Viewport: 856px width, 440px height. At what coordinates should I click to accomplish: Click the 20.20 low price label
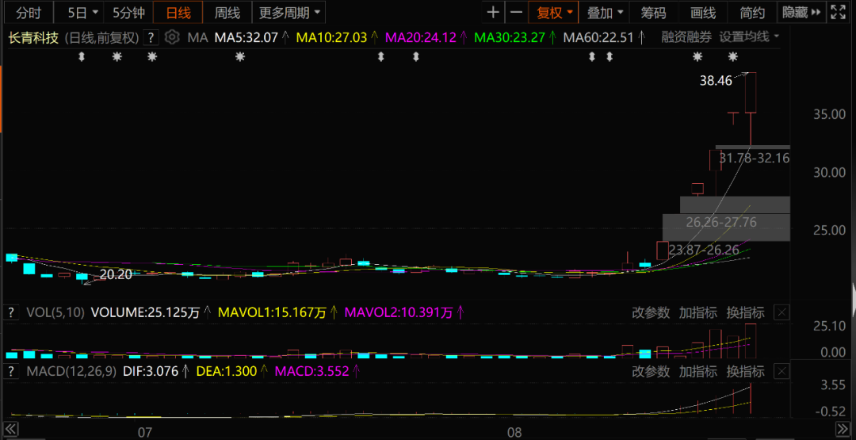point(117,274)
